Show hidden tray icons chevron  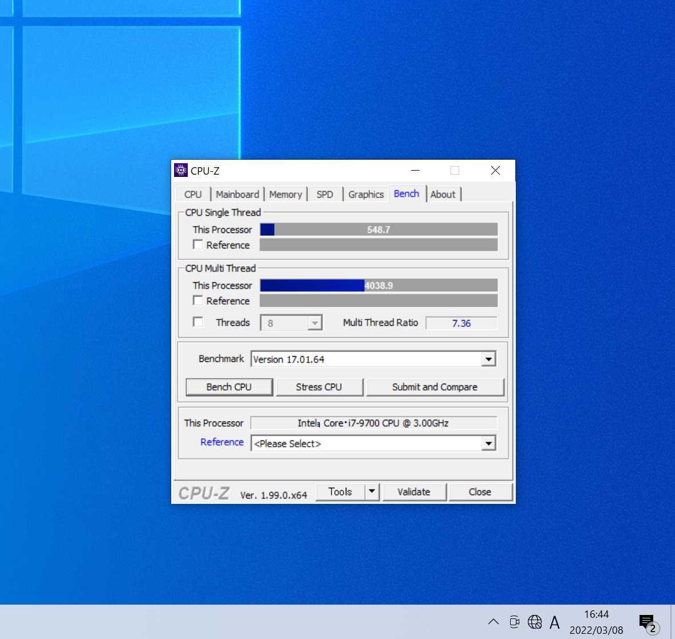tap(494, 622)
